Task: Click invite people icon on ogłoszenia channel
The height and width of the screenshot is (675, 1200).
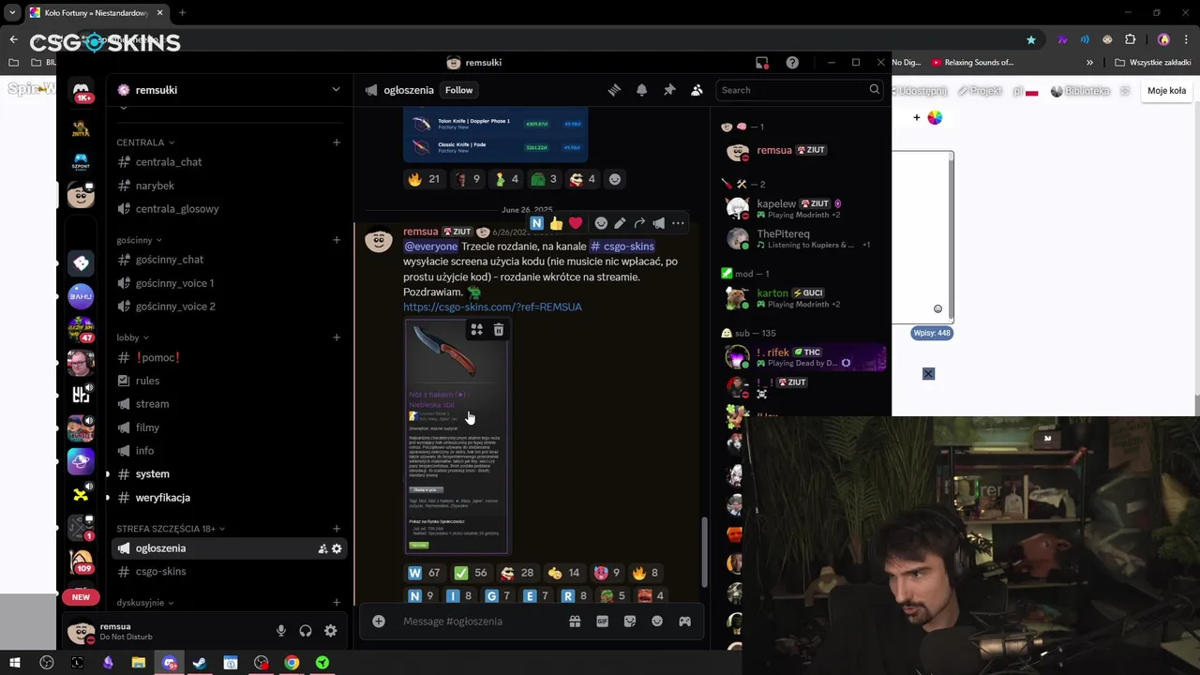Action: click(x=322, y=548)
